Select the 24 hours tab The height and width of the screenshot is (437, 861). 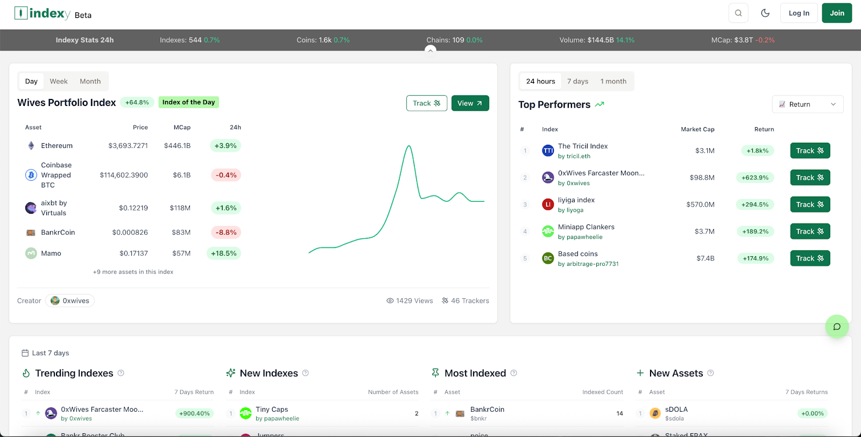[x=541, y=81]
